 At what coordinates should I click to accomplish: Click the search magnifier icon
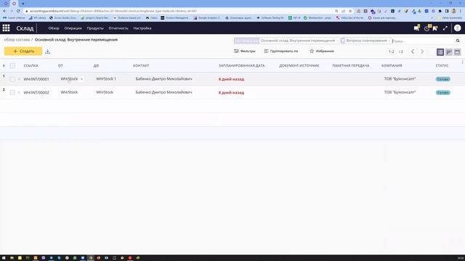tap(458, 41)
